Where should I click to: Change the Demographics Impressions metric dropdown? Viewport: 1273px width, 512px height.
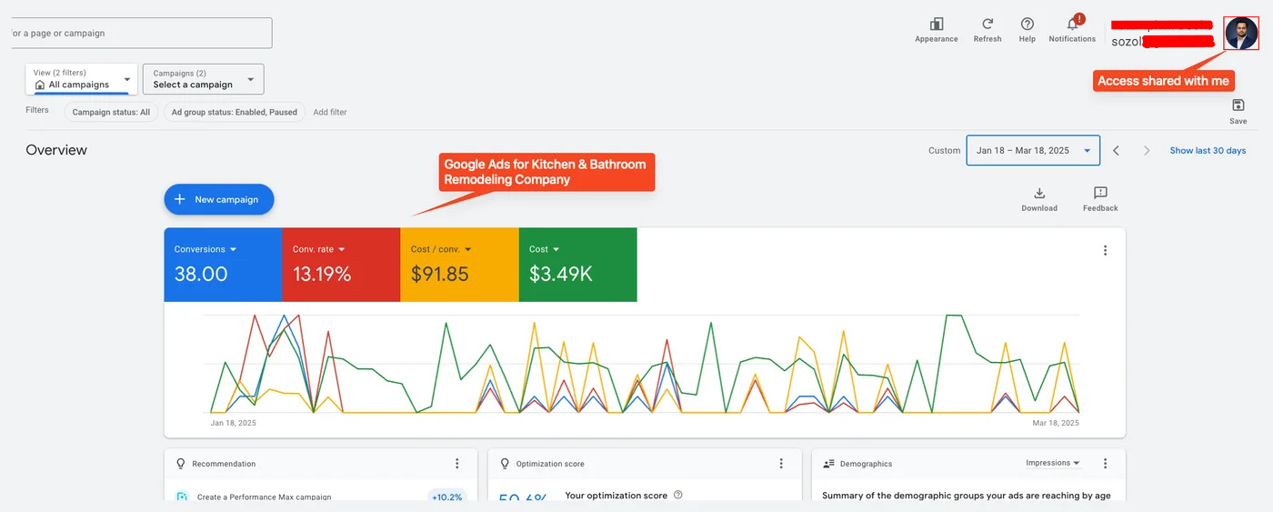[1053, 463]
